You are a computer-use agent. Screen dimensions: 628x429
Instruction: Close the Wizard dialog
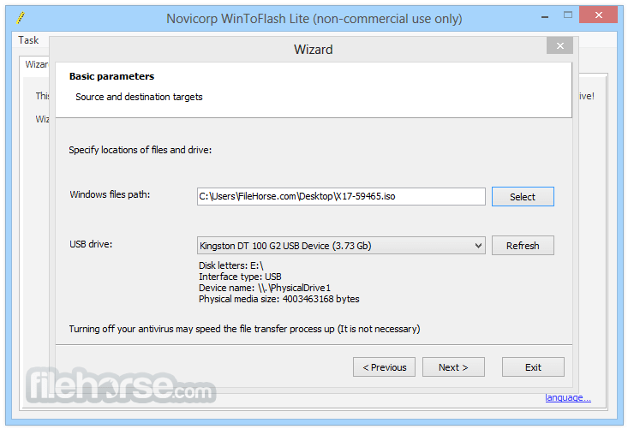[559, 45]
